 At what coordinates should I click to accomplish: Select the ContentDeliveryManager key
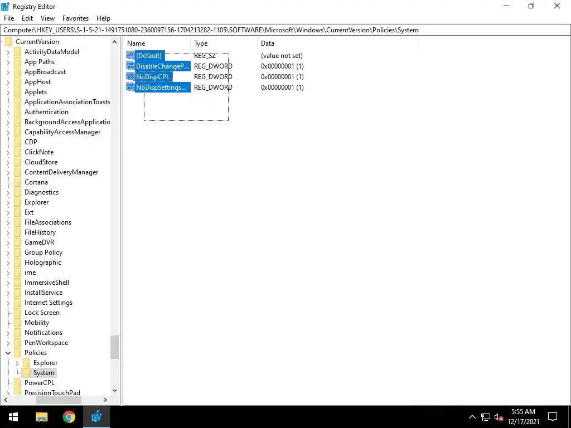coord(61,172)
